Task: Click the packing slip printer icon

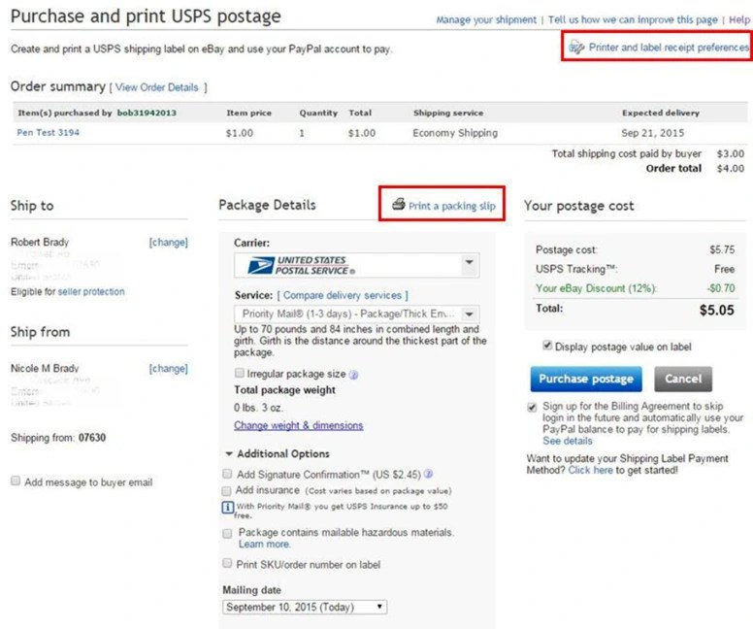Action: pos(398,205)
